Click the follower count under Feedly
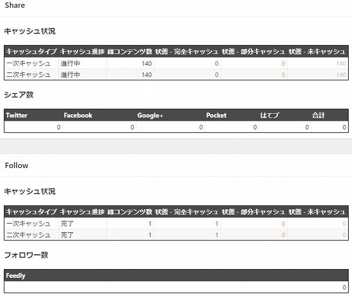Screen dimensions: 352x296 [x=344, y=287]
